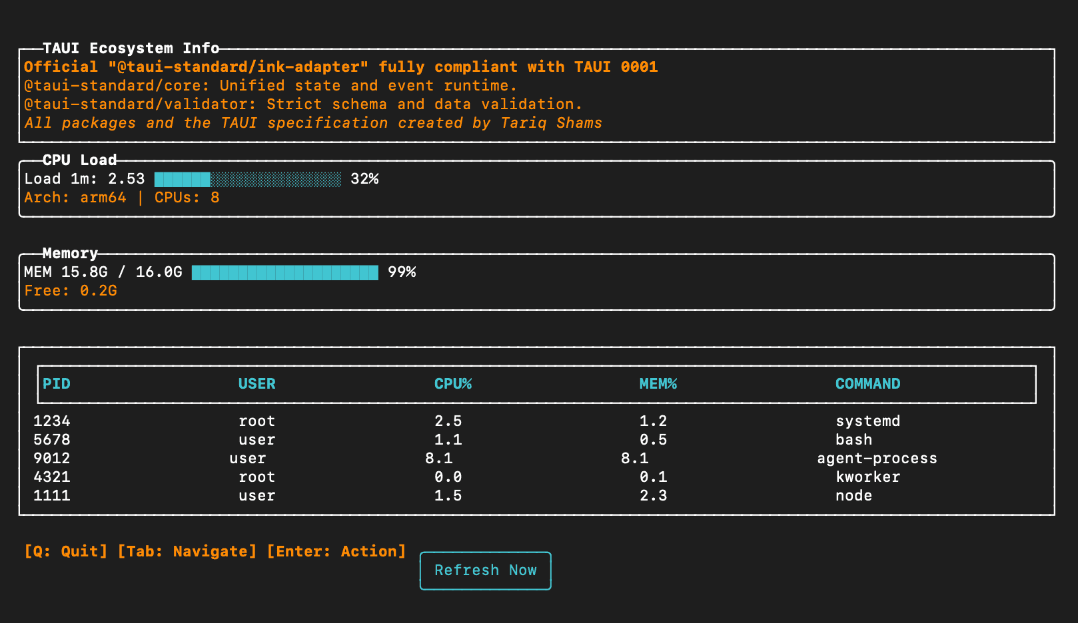The width and height of the screenshot is (1078, 623).
Task: Click the Tab: Navigate hint
Action: click(x=187, y=550)
